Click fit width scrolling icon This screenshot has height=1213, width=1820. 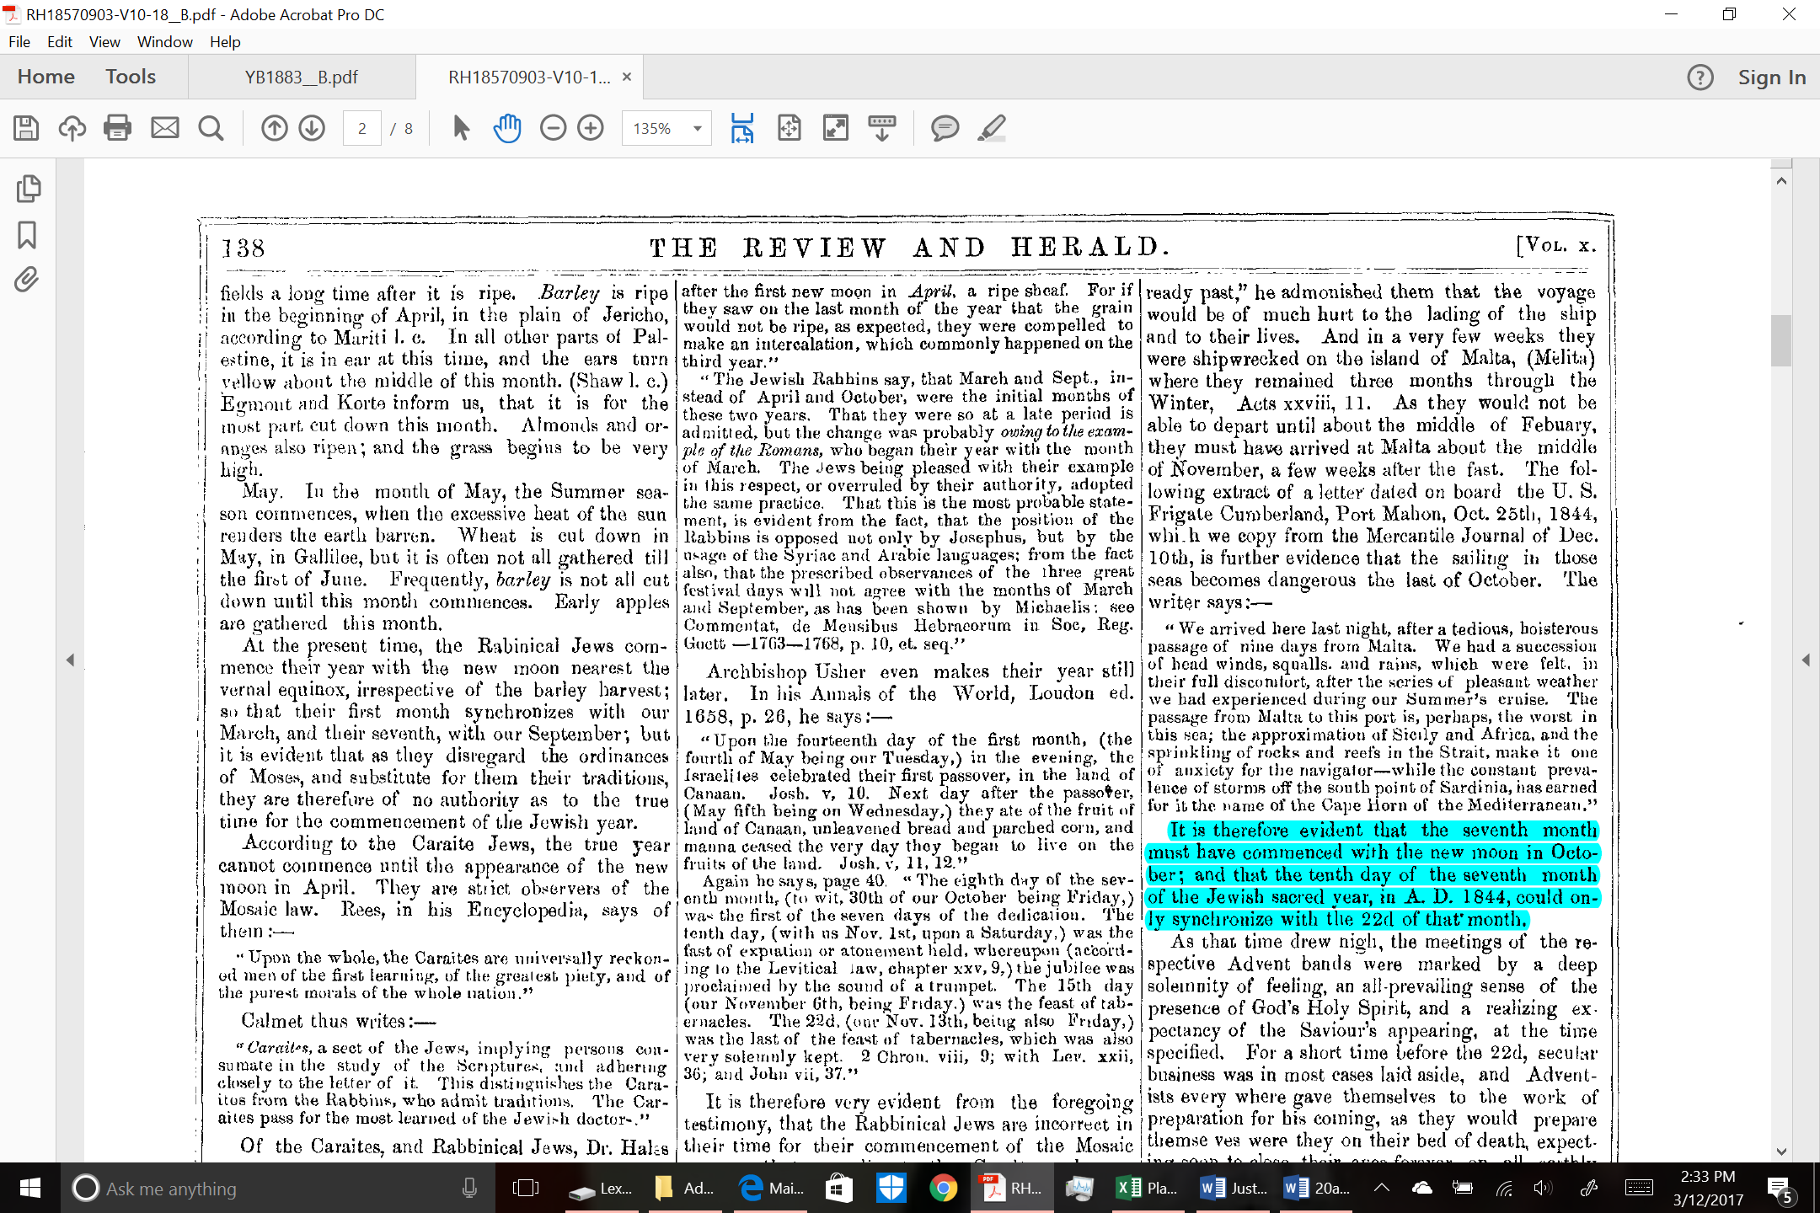coord(742,128)
